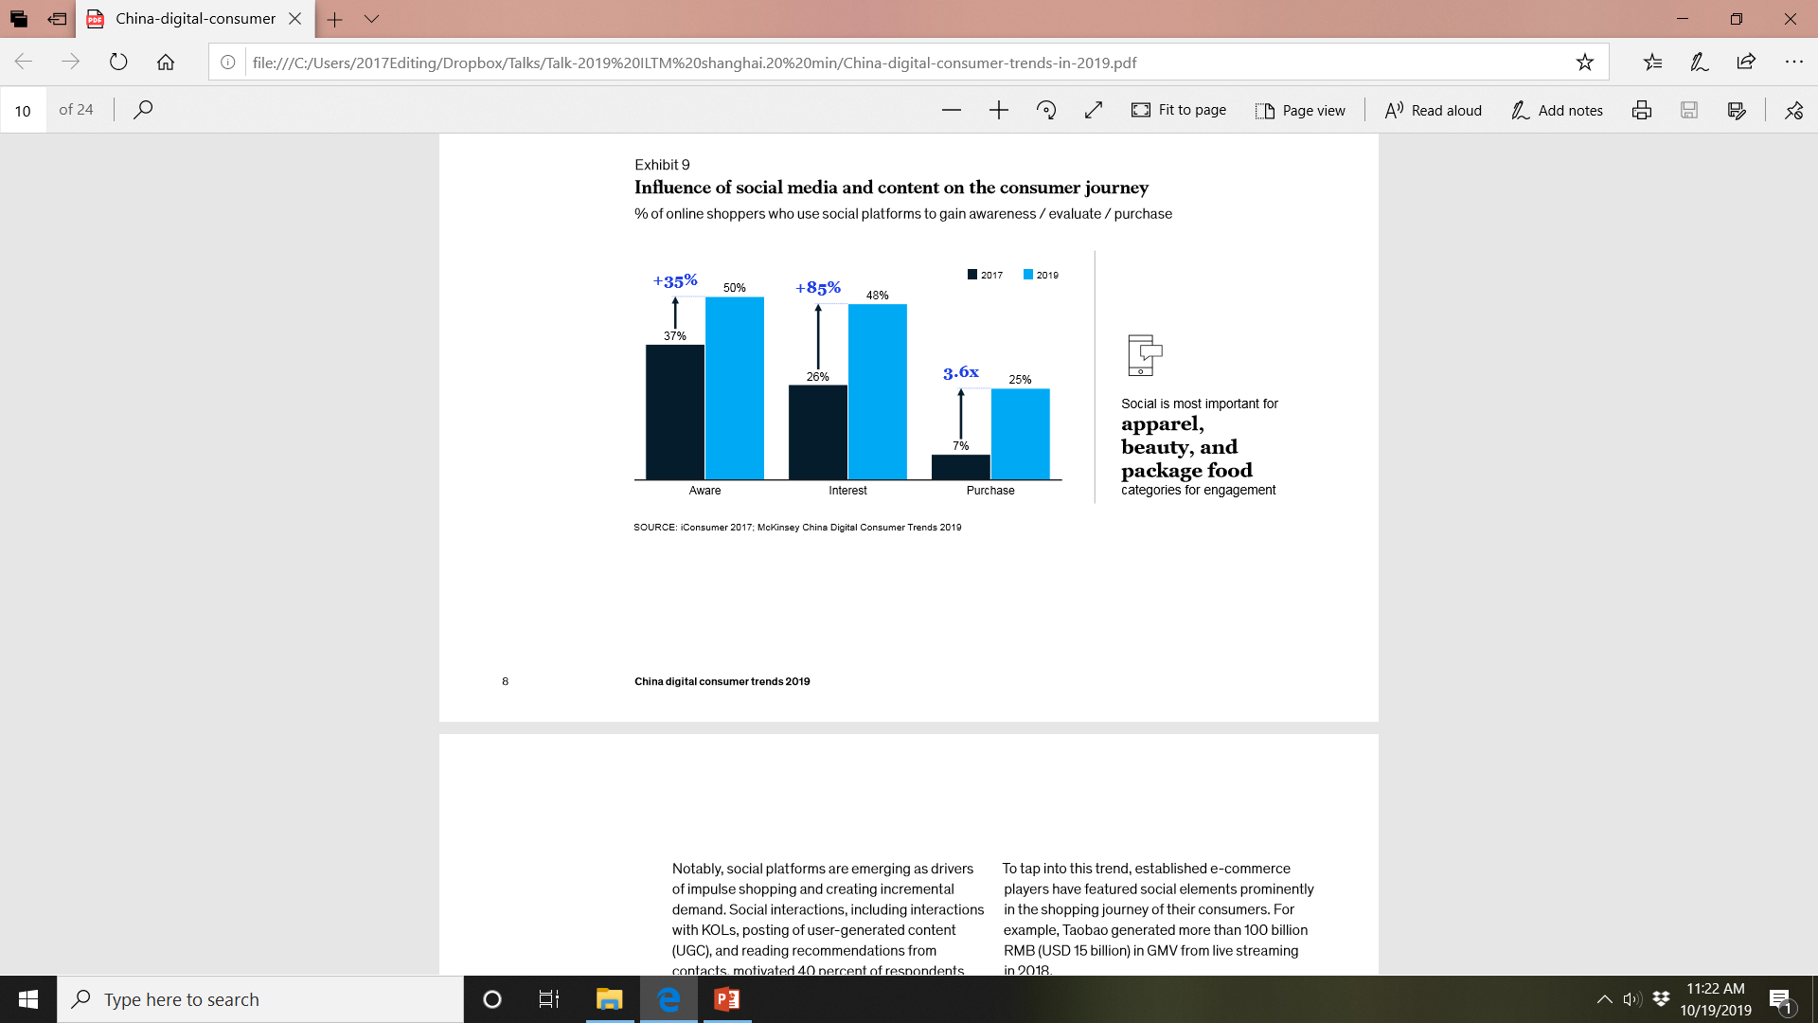Viewport: 1818px width, 1023px height.
Task: Switch to Microsoft Edge taskbar icon
Action: 668,999
